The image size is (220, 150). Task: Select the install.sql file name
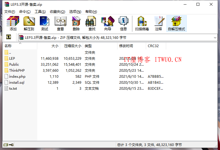pyautogui.click(x=17, y=83)
